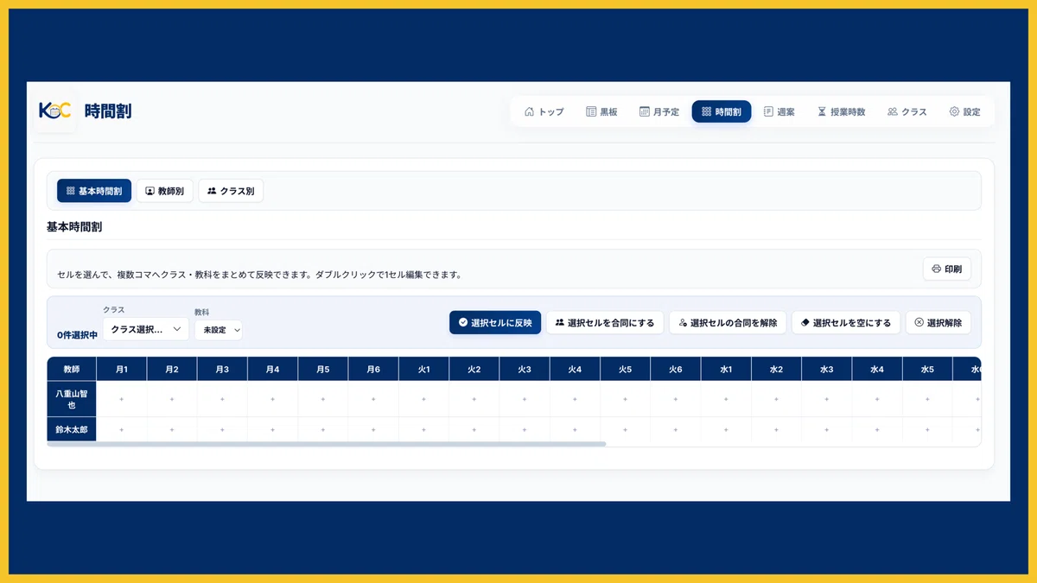Image resolution: width=1037 pixels, height=583 pixels.
Task: Click the 水5 column header
Action: (x=927, y=369)
